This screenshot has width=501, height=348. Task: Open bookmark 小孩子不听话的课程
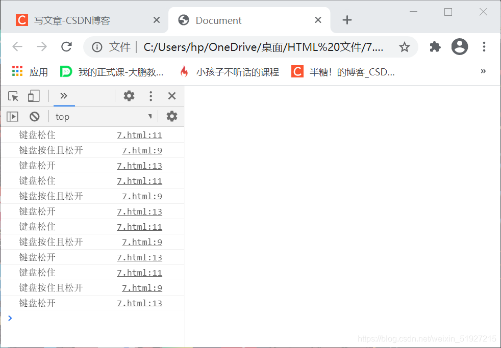(230, 72)
